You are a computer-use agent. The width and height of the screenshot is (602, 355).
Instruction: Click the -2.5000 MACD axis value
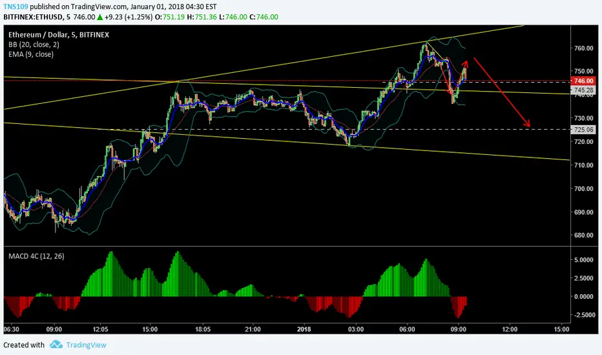pos(584,315)
